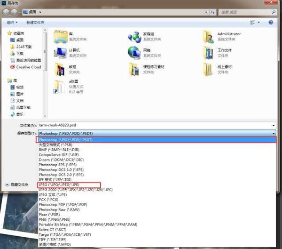The width and height of the screenshot is (282, 249).
Task: Click the refresh icon beside address bar
Action: [x=213, y=12]
